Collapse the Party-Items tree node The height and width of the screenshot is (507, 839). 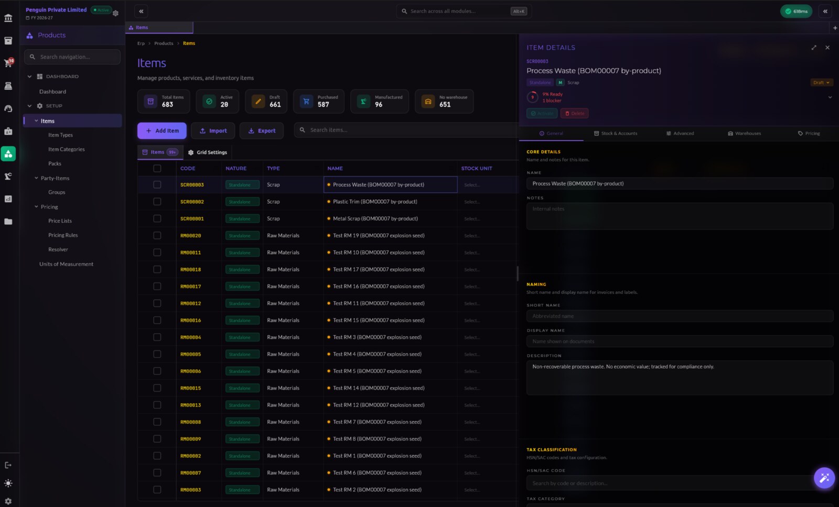pyautogui.click(x=36, y=178)
